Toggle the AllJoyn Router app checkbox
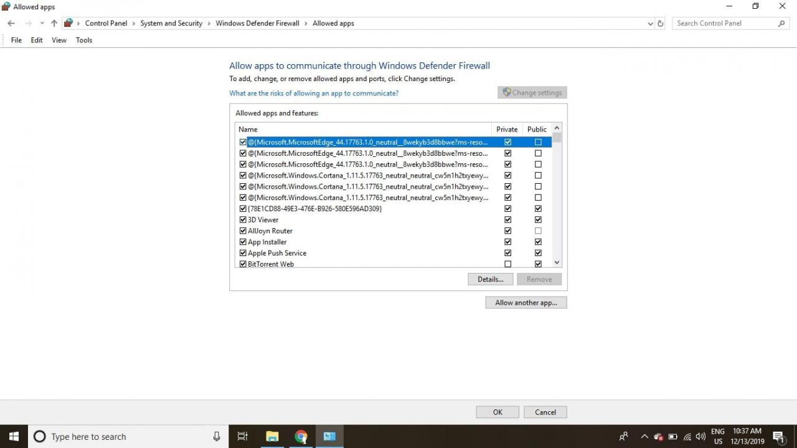The height and width of the screenshot is (448, 797). pos(243,231)
